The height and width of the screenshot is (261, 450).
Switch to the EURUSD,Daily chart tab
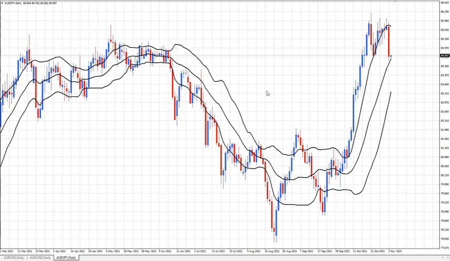(x=13, y=258)
